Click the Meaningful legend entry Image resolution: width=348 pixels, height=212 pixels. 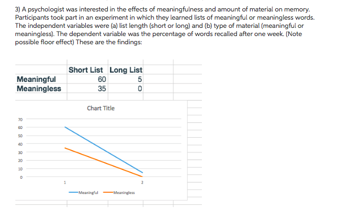[x=84, y=192]
